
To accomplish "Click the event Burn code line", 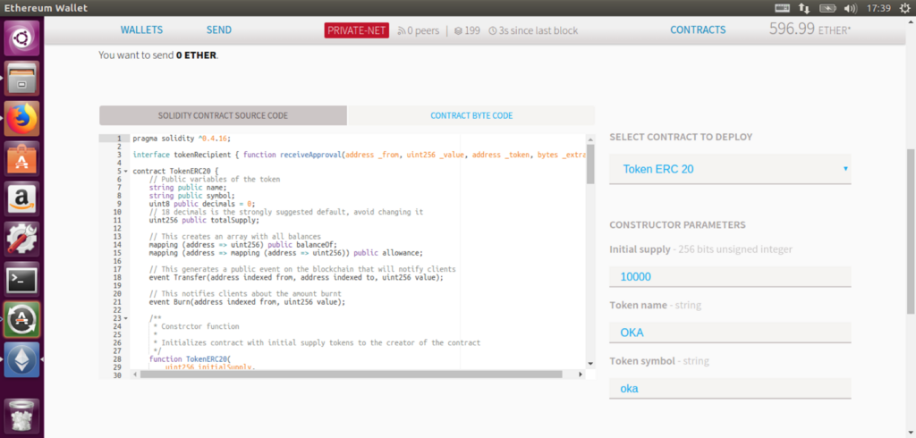I will click(x=247, y=302).
